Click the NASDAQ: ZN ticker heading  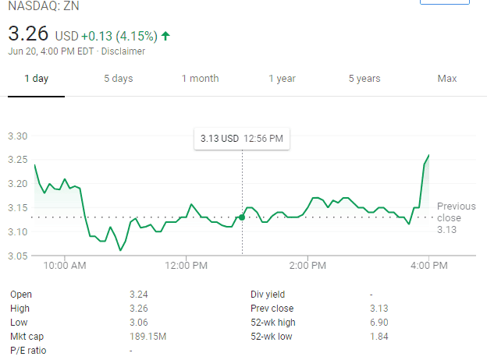tap(43, 7)
